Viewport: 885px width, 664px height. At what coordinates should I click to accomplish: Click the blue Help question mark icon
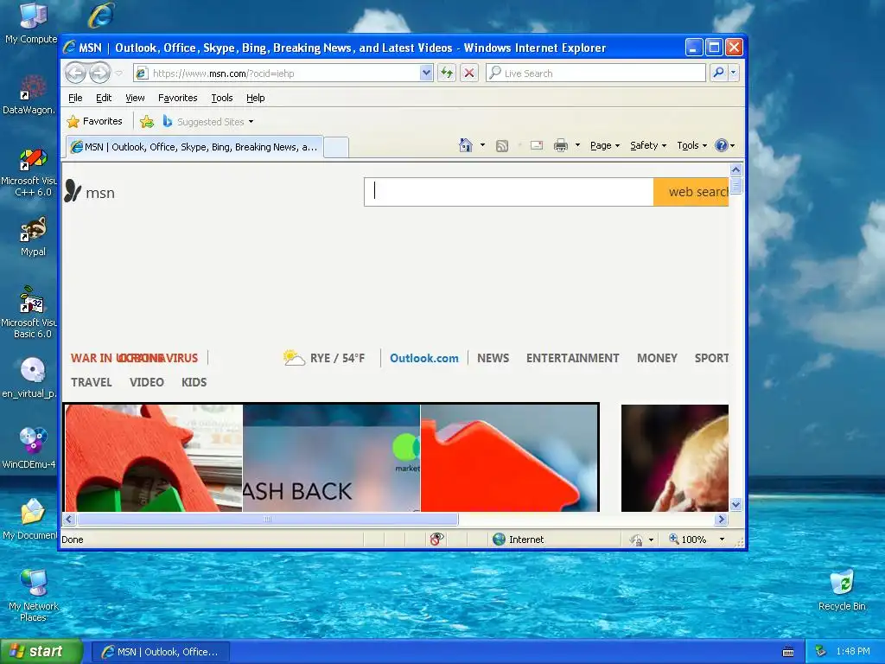[x=722, y=145]
